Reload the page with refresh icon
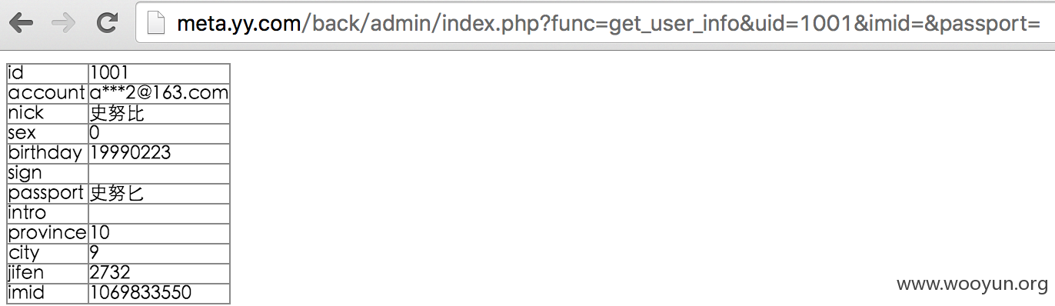The width and height of the screenshot is (1055, 306). click(108, 23)
